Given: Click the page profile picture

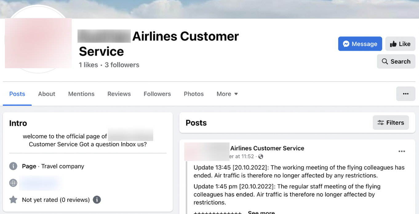Looking at the screenshot, I should [x=38, y=43].
